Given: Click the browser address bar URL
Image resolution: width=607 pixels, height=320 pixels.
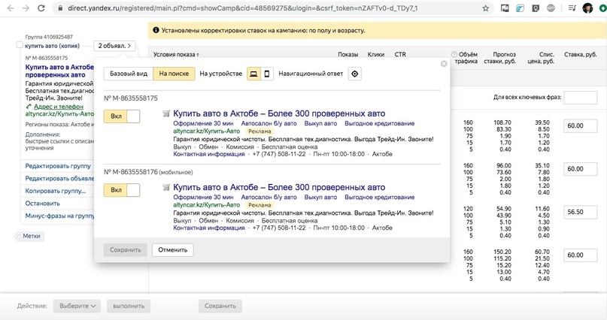Looking at the screenshot, I should point(242,8).
